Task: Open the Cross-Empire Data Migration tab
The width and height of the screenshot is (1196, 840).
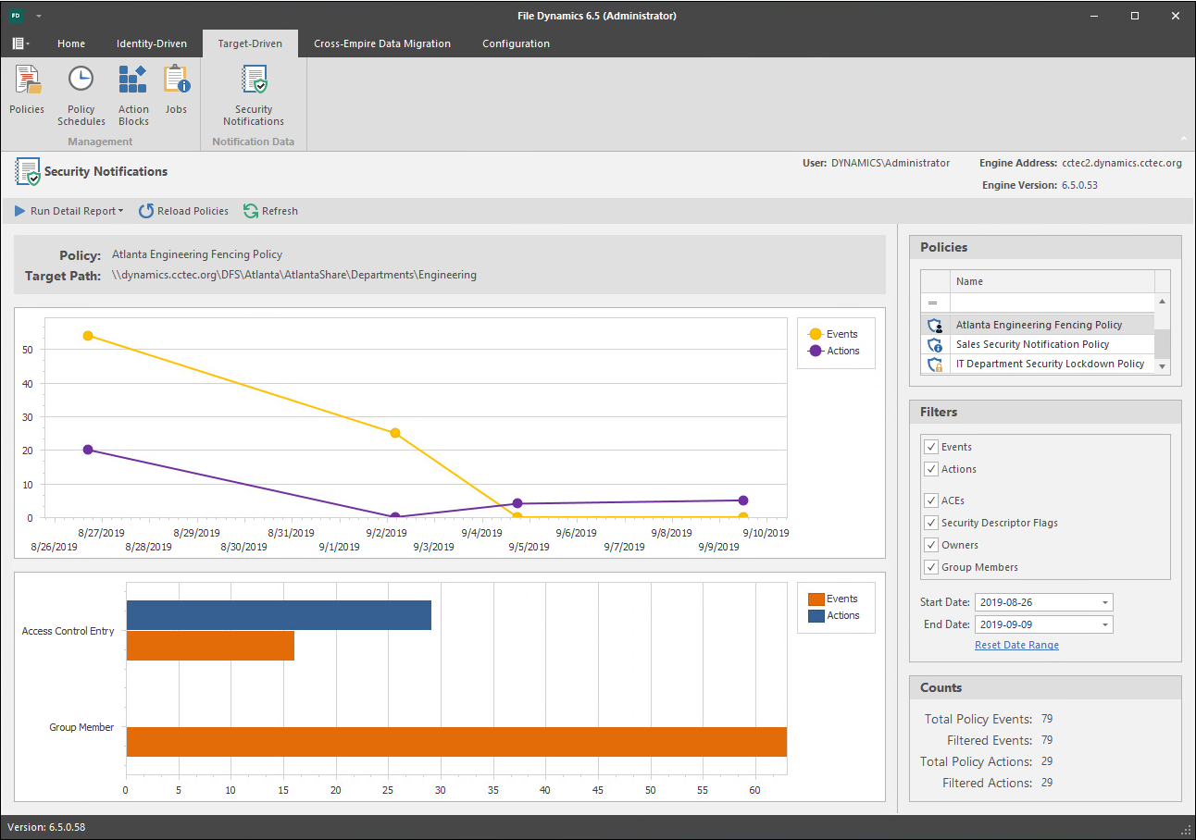Action: [x=381, y=43]
